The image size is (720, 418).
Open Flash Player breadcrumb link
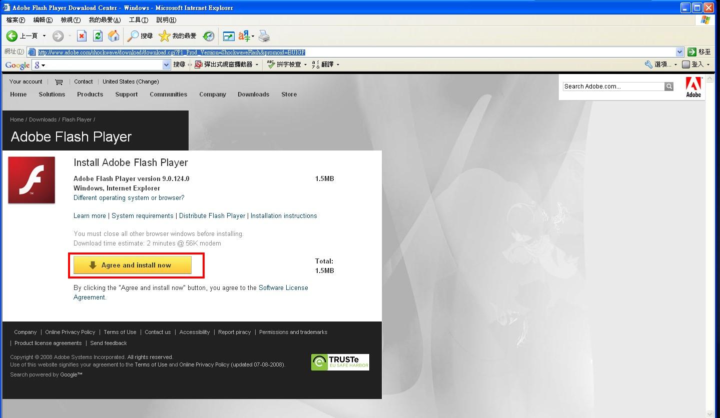[77, 120]
